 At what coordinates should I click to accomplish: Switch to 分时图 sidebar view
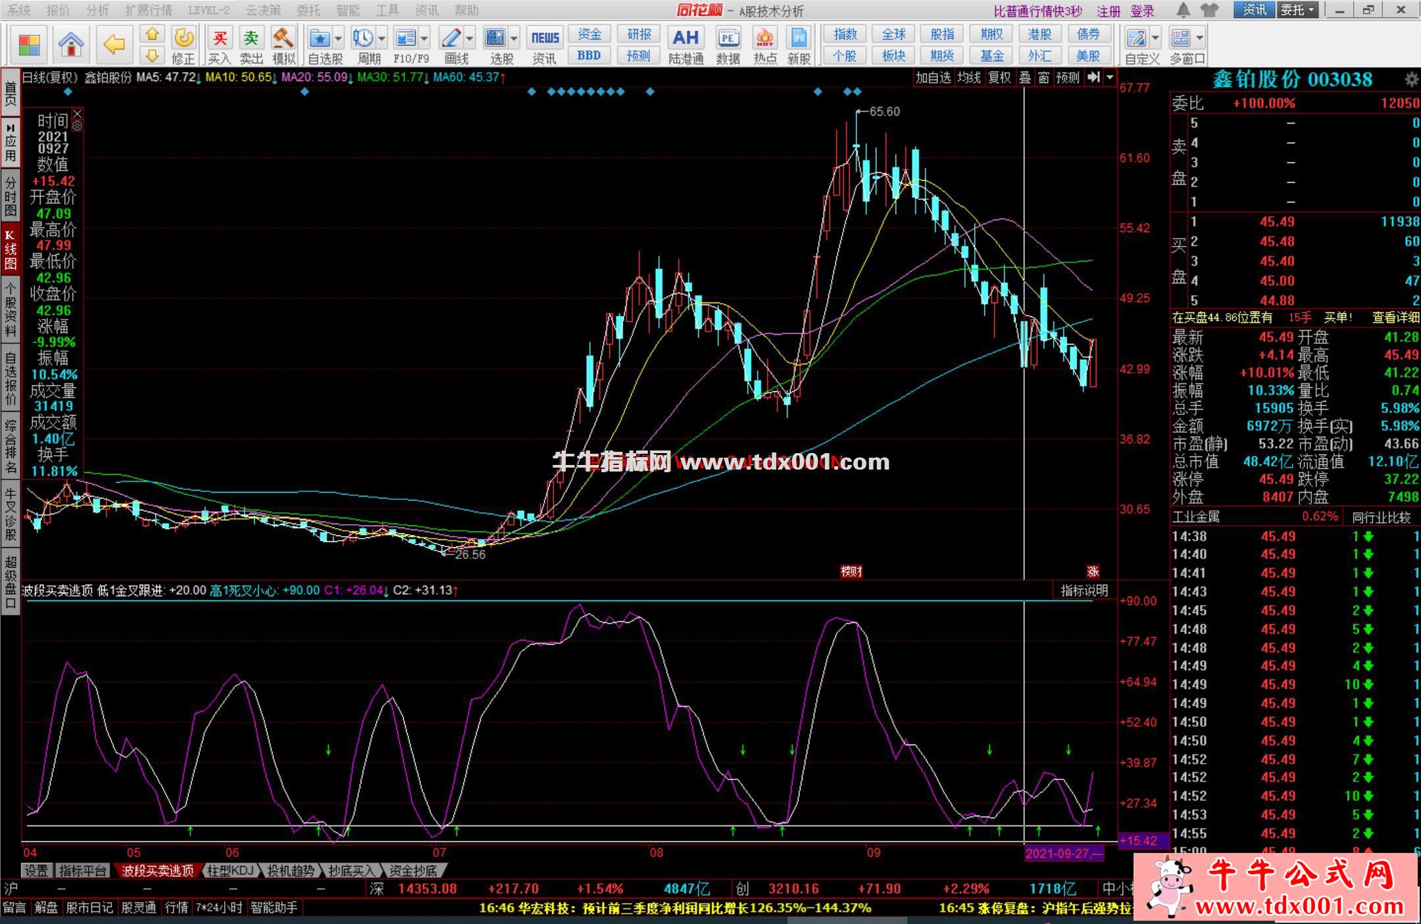11,195
